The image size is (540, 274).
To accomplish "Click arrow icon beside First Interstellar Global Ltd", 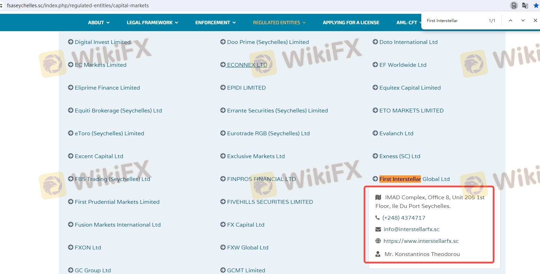I will (375, 179).
